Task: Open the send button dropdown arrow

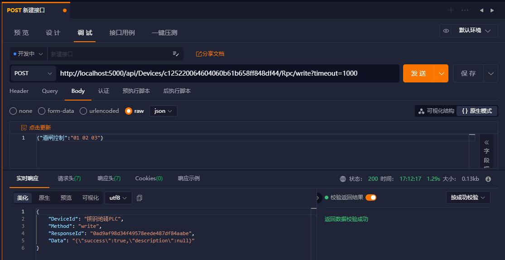Action: pyautogui.click(x=441, y=73)
